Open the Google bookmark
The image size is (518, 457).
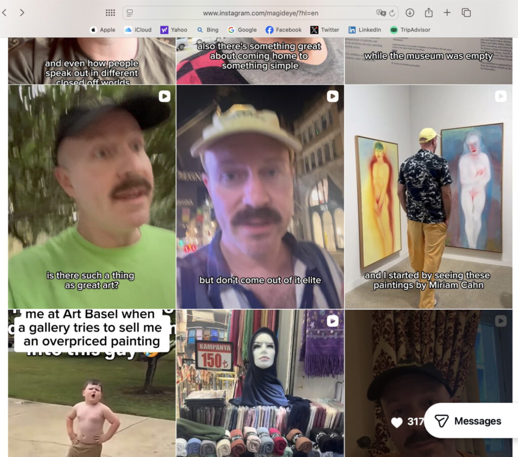click(x=242, y=30)
